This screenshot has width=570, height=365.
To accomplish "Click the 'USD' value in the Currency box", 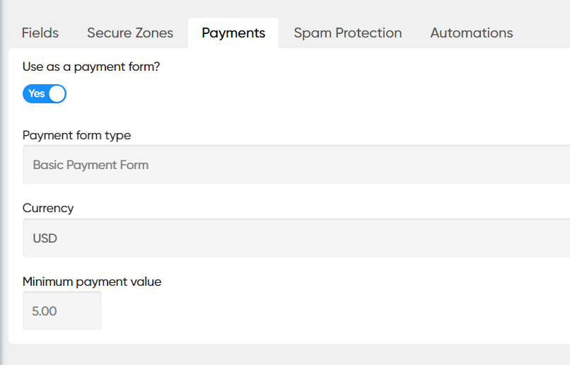I will click(x=45, y=238).
